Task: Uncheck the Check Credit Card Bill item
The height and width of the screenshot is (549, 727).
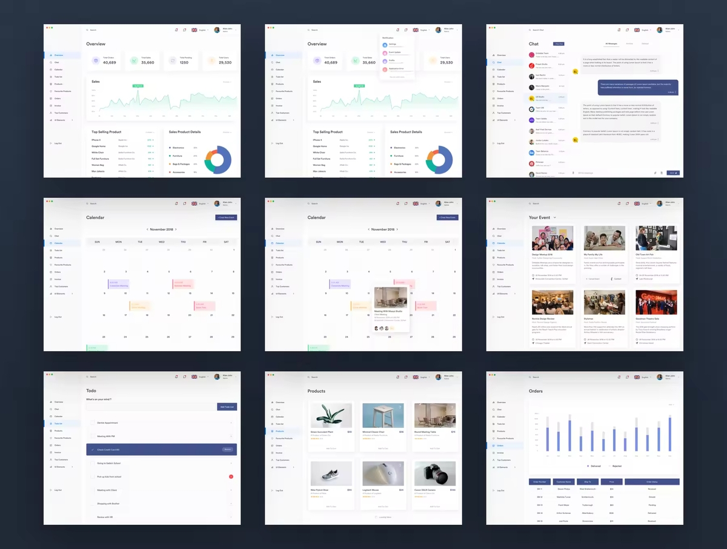Action: point(92,450)
